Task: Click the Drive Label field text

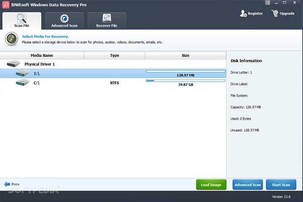Action: tap(239, 84)
